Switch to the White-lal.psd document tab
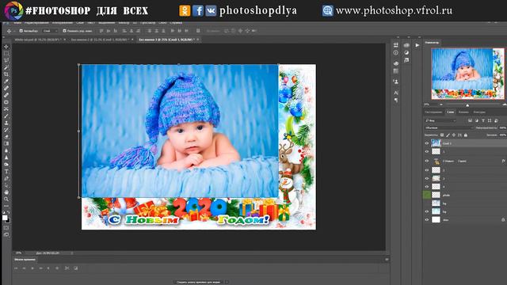This screenshot has width=507, height=285. point(38,40)
